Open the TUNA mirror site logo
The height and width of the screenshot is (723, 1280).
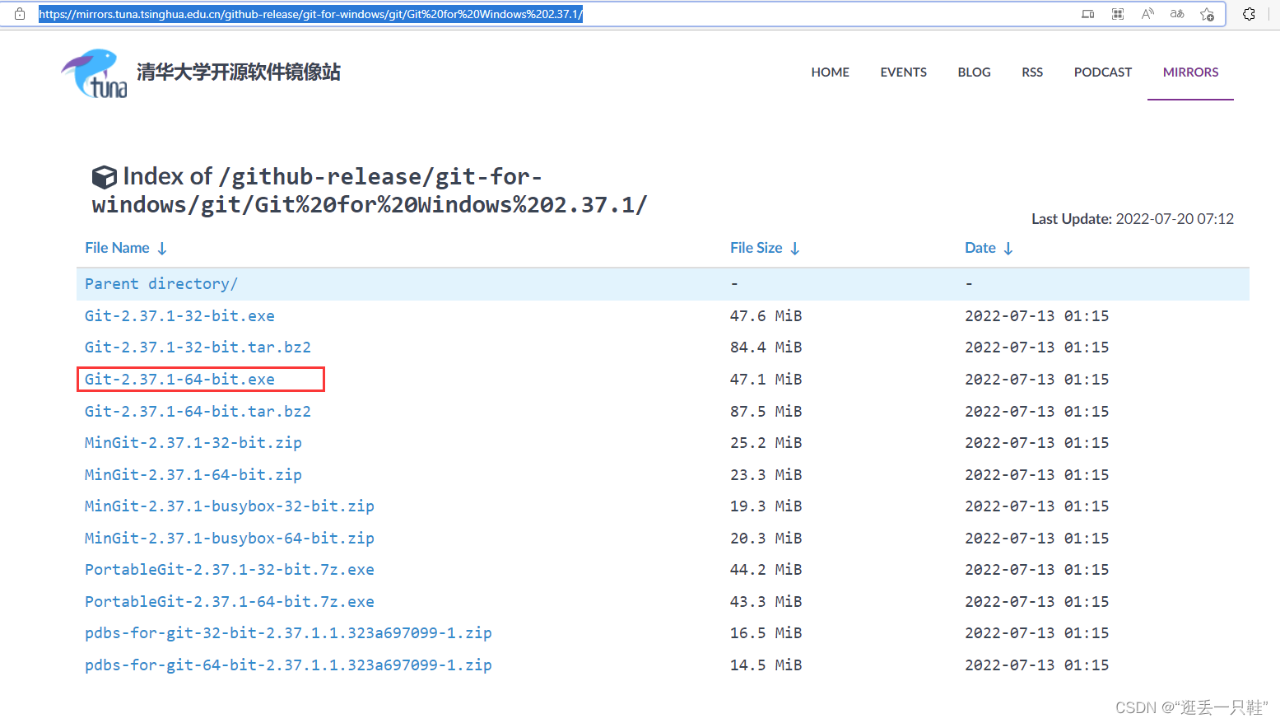point(95,73)
